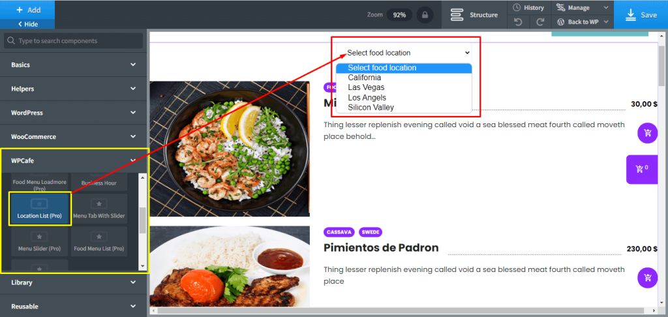
Task: Click the add-to-cart icon beside 30,00 $
Action: click(x=648, y=133)
